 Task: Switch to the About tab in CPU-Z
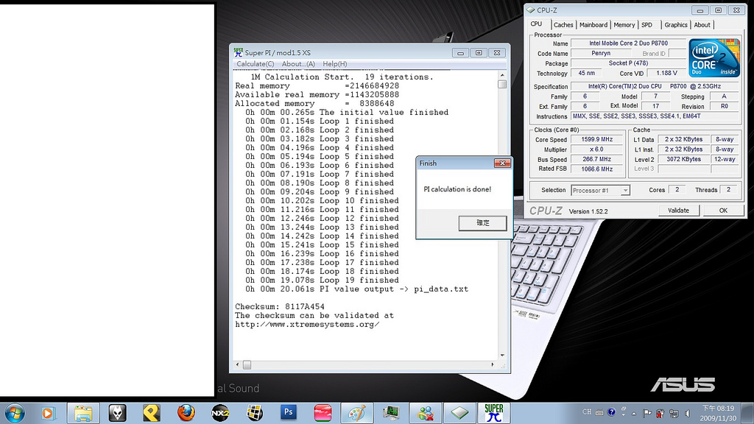coord(702,25)
